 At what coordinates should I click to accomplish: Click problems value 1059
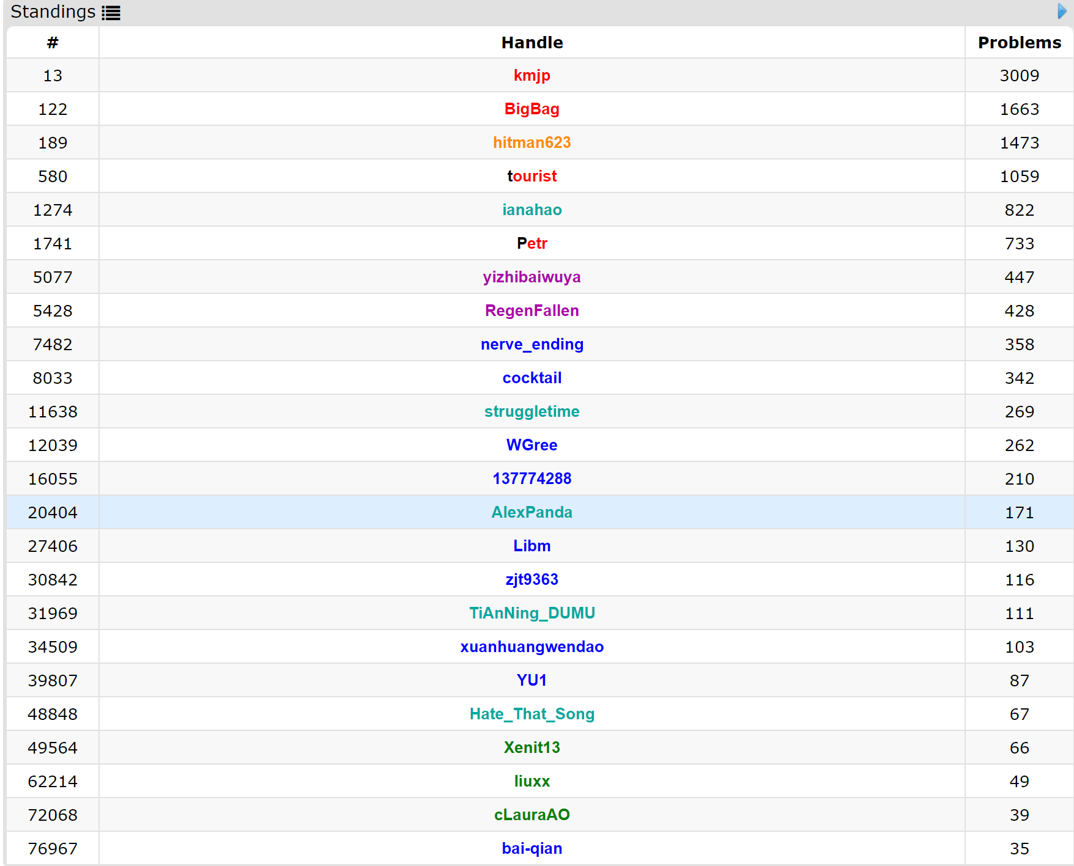tap(1019, 177)
